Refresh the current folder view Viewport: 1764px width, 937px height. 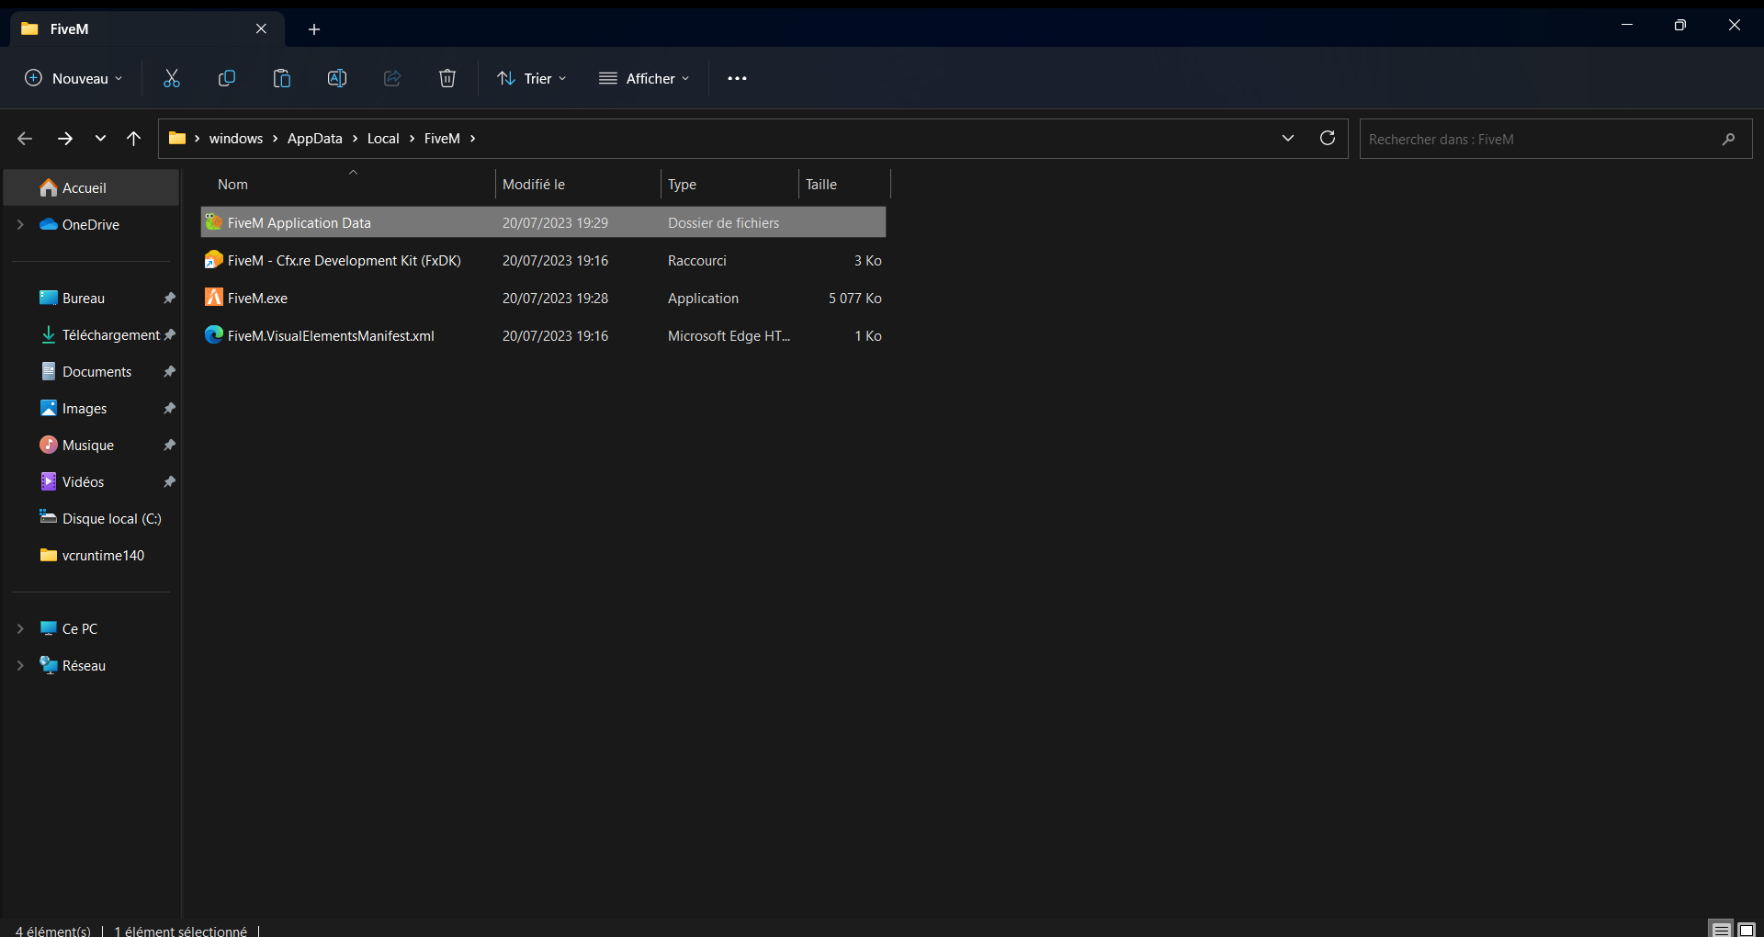1328,138
